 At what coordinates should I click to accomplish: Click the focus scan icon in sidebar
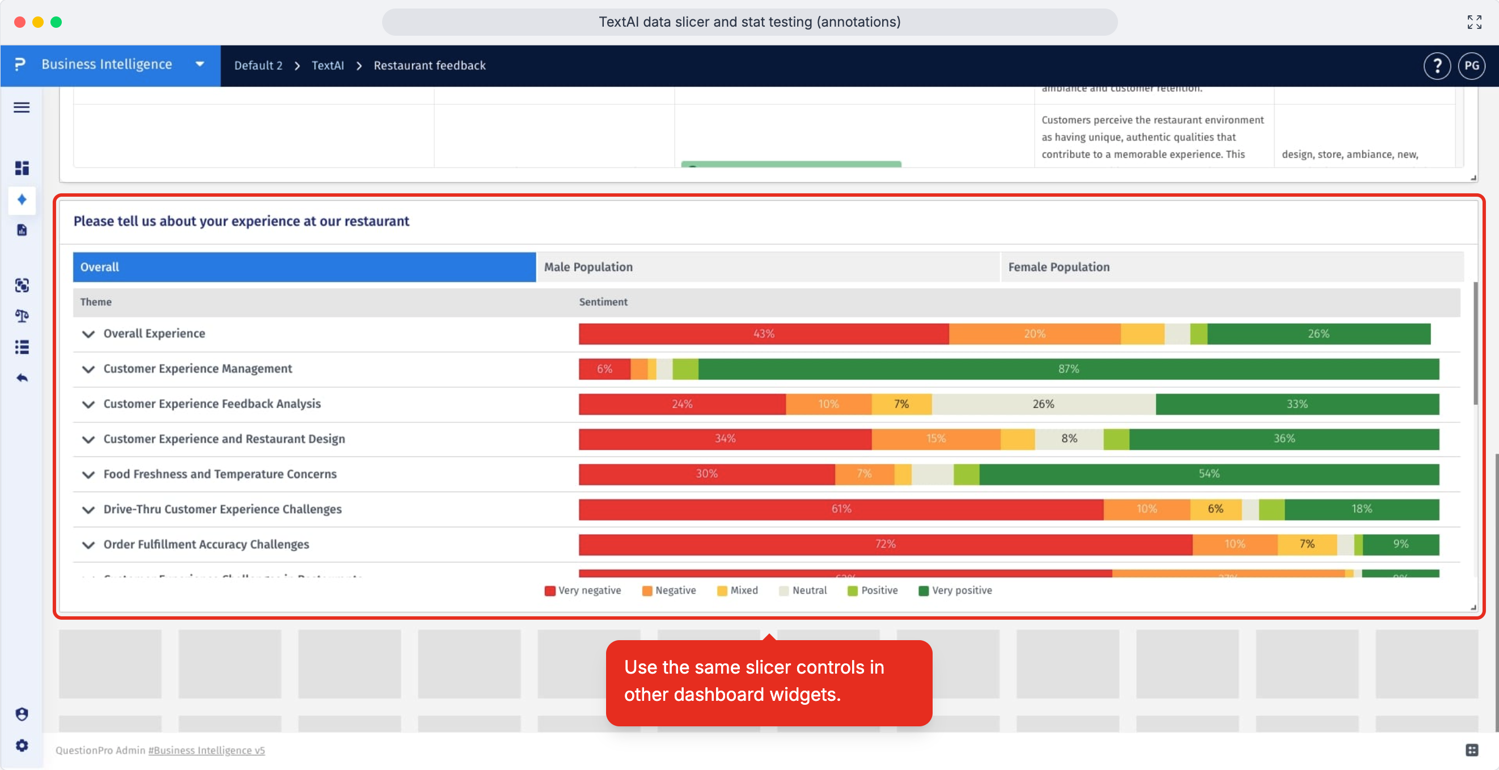pyautogui.click(x=22, y=285)
